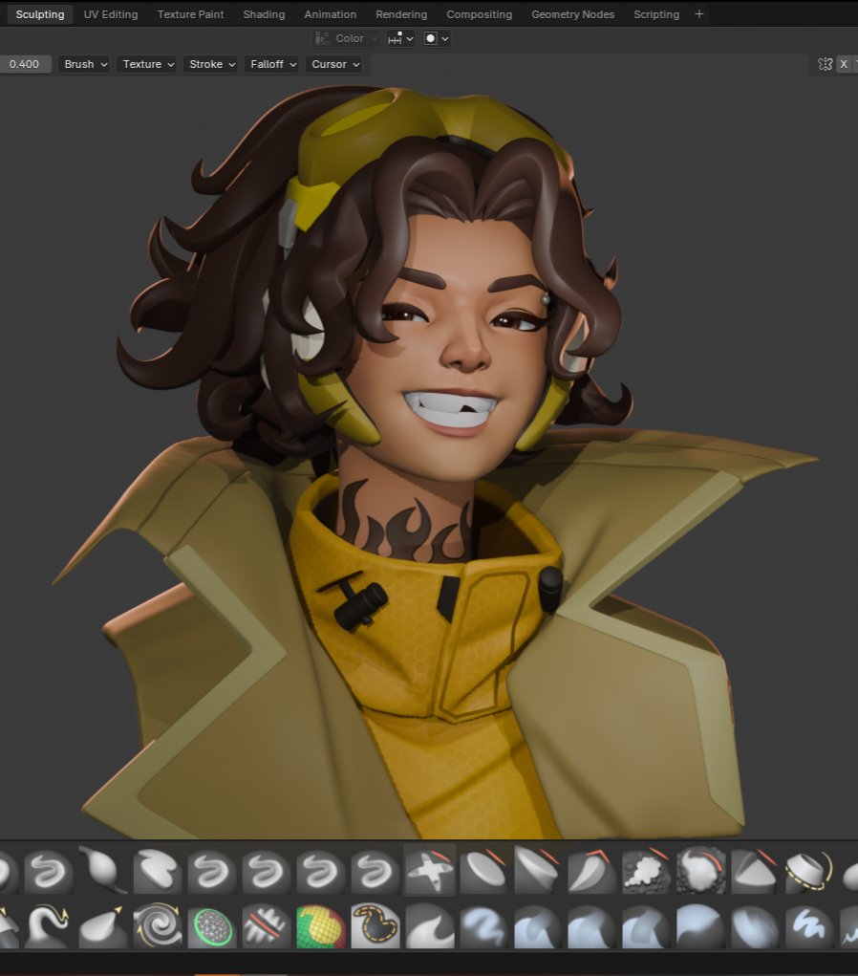This screenshot has height=976, width=858.
Task: Choose the Rotate spiral brush
Action: coord(158,925)
